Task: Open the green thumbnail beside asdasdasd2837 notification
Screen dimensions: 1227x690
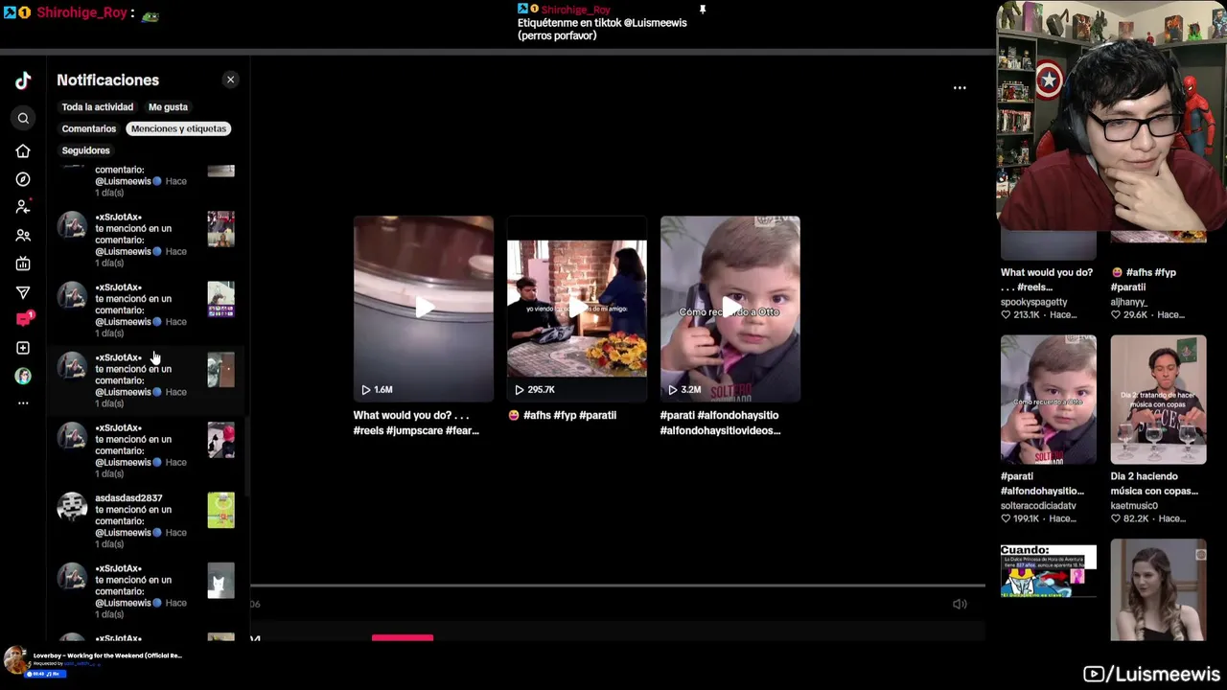Action: [x=220, y=511]
